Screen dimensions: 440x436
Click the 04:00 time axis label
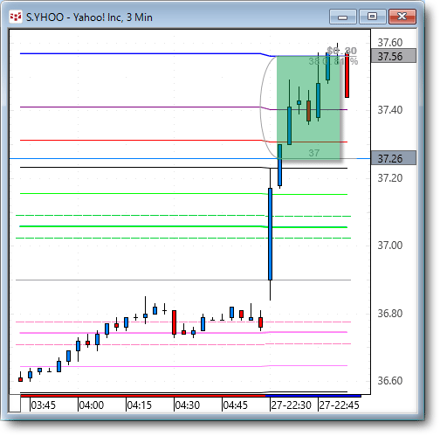coord(92,405)
